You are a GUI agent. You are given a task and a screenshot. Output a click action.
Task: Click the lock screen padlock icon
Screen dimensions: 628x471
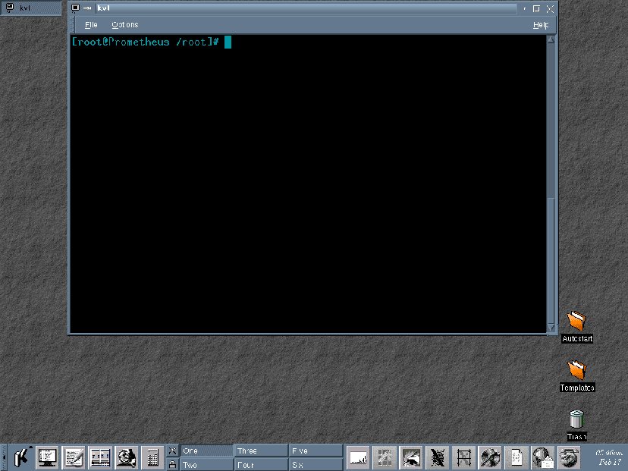coord(172,464)
